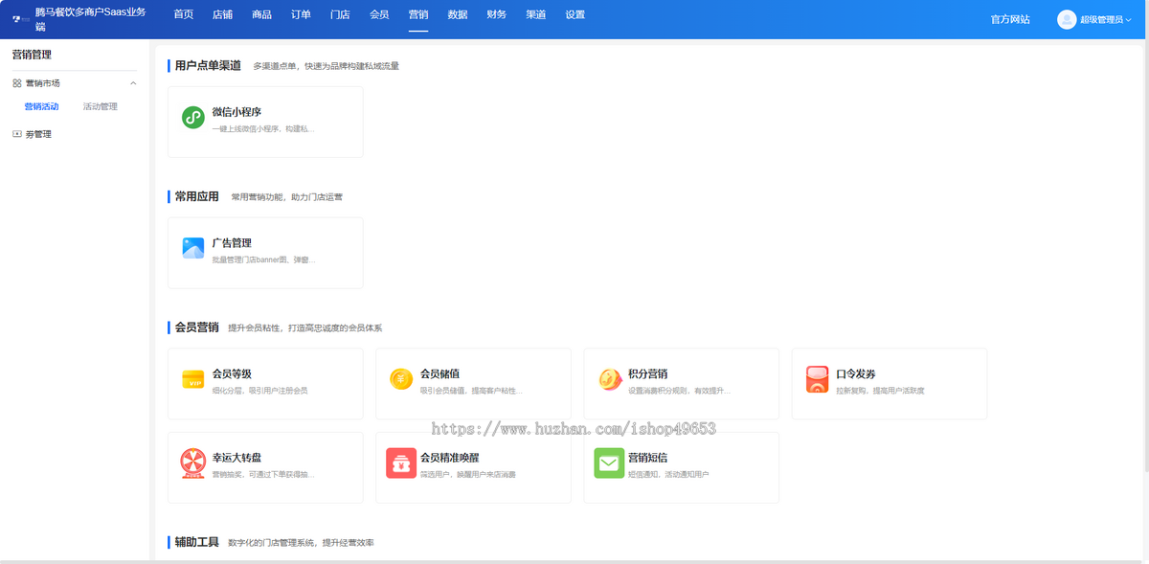Select the 会员等级 VIP card icon
Screen dimensions: 1149x564
pos(192,379)
